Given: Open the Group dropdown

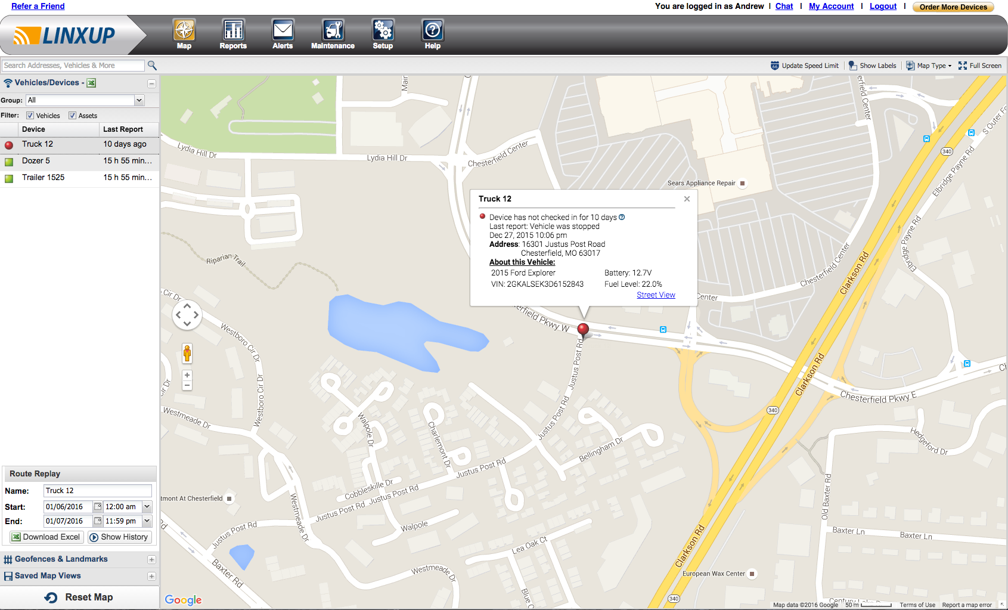Looking at the screenshot, I should pyautogui.click(x=139, y=100).
